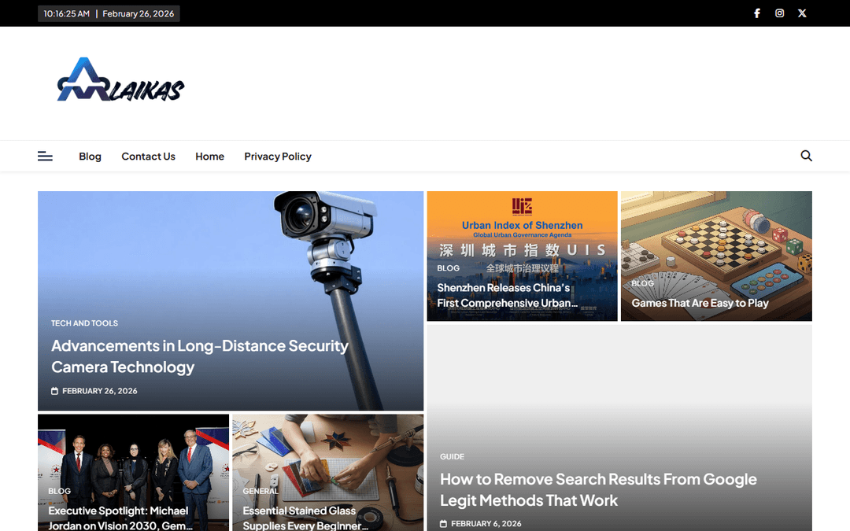
Task: Open the Facebook social icon
Action: coord(757,13)
